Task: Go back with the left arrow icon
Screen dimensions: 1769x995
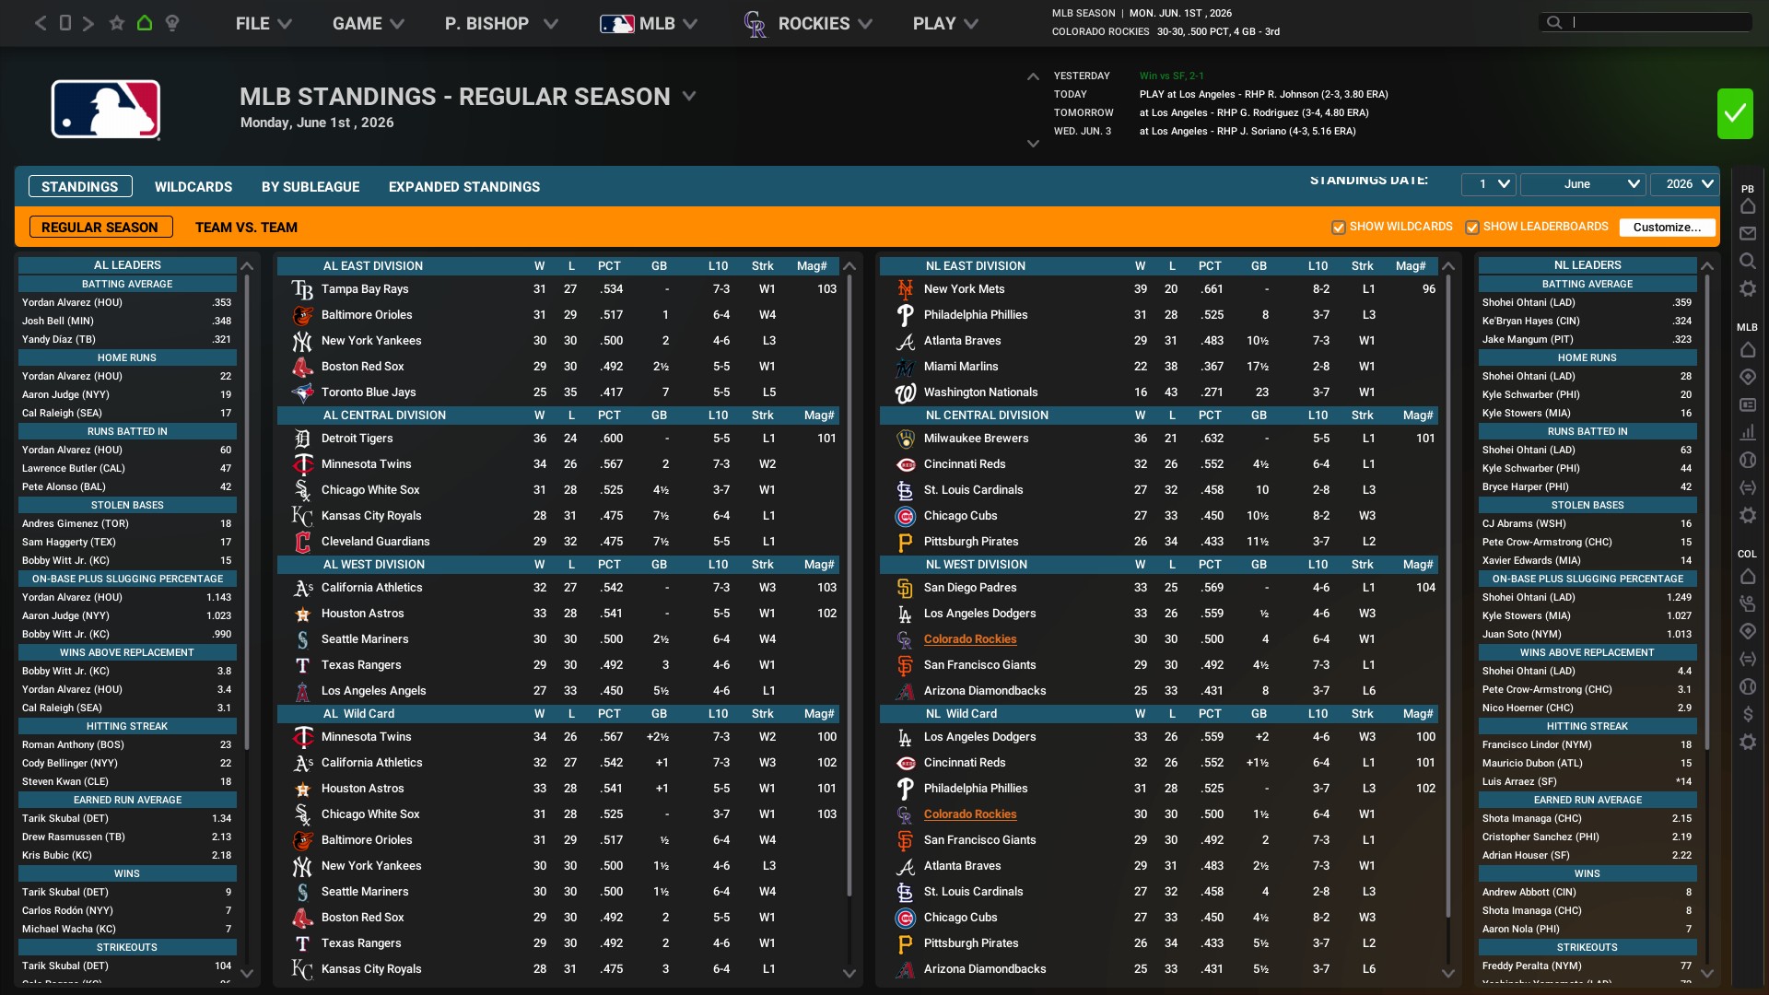Action: point(41,23)
